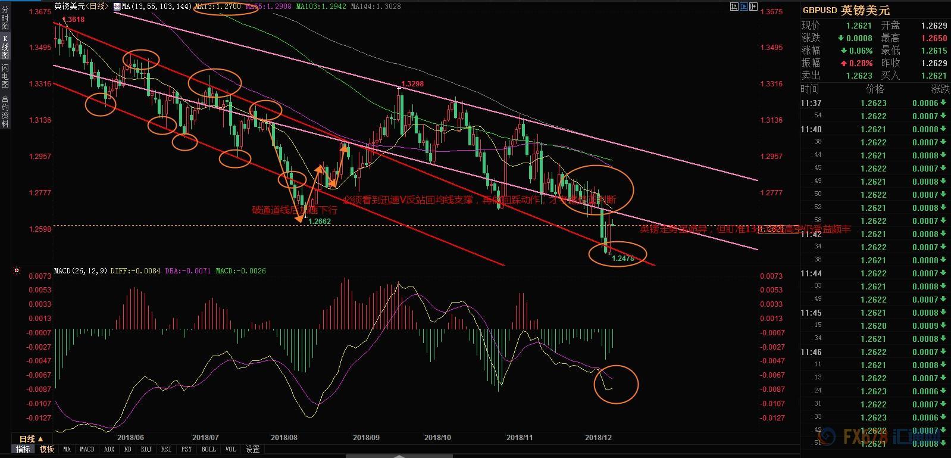951x458 pixels.
Task: Click the small red gear icon above MACD label
Action: tap(16, 270)
